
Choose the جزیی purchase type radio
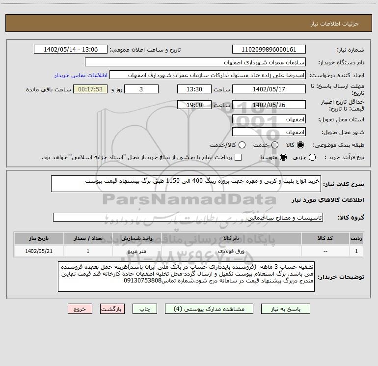(x=312, y=157)
